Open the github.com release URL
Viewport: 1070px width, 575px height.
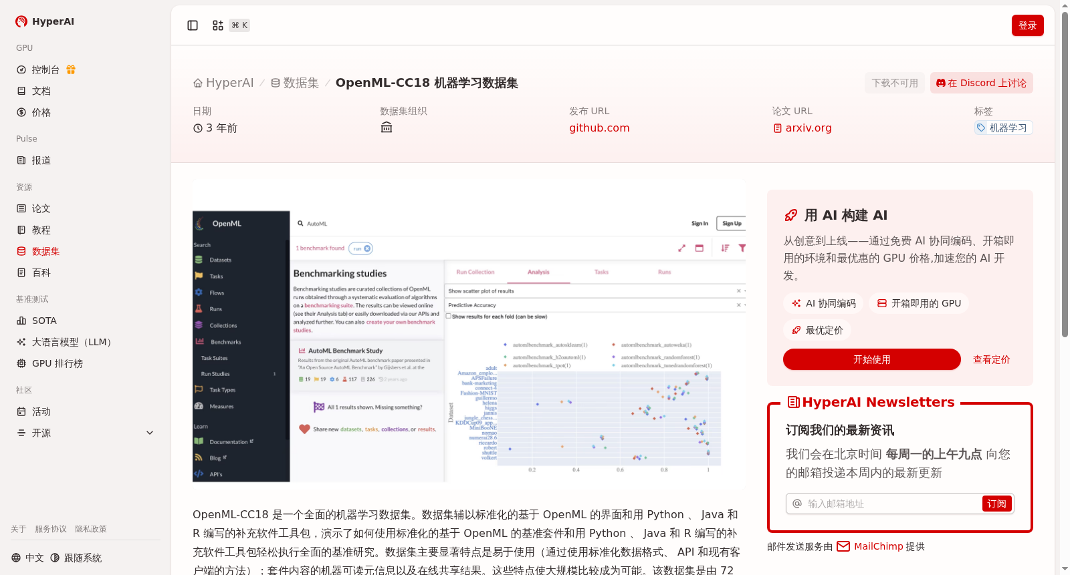pyautogui.click(x=599, y=128)
